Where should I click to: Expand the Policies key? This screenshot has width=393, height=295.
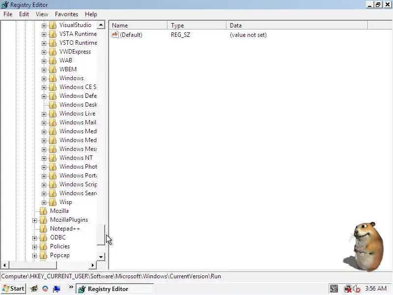34,247
